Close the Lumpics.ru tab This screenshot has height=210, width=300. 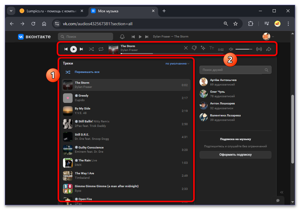(x=82, y=11)
